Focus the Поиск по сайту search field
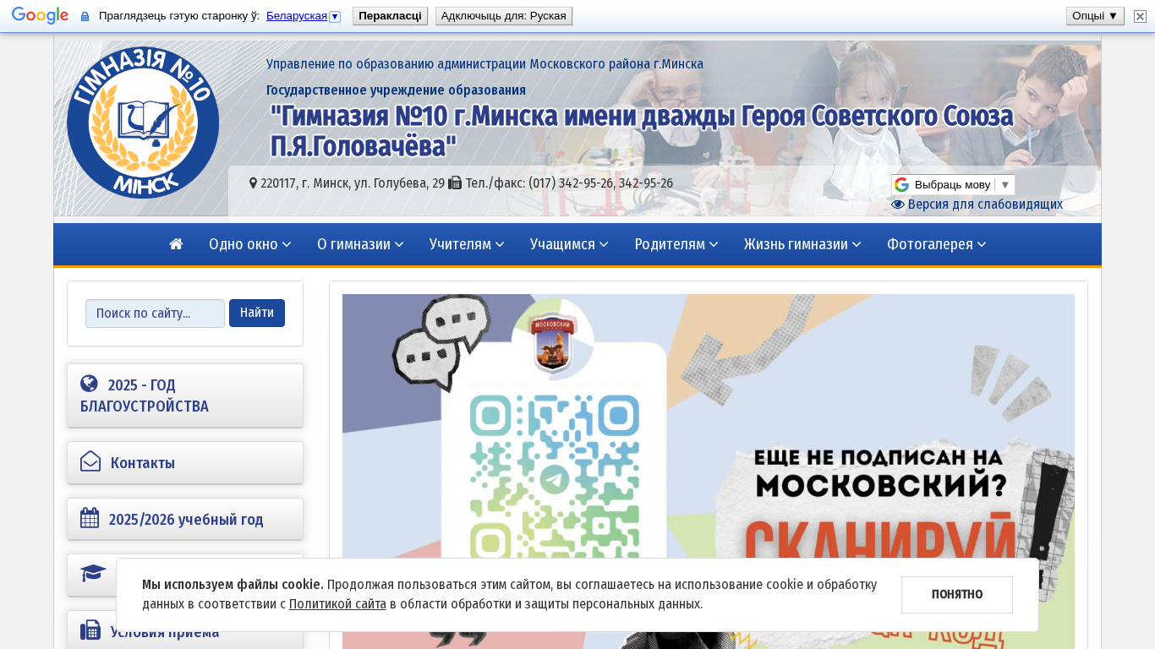1155x649 pixels. (x=155, y=314)
